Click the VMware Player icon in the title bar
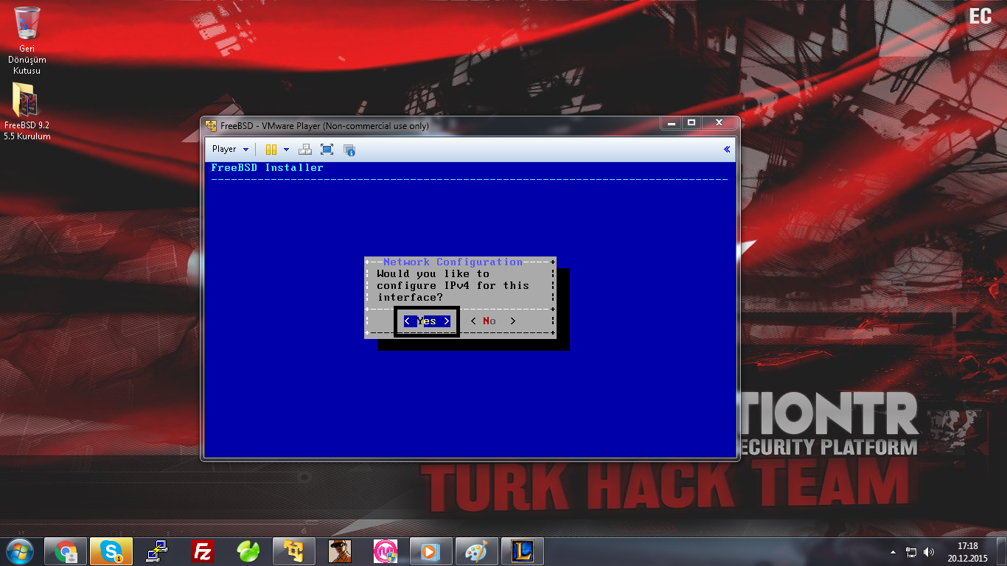The width and height of the screenshot is (1007, 566). [211, 125]
